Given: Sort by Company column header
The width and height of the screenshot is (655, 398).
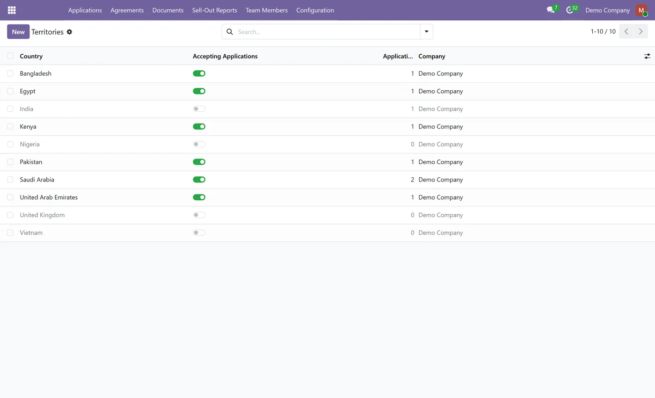Looking at the screenshot, I should pos(432,56).
